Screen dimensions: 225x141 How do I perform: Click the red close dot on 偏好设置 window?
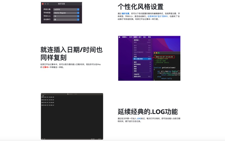pyautogui.click(x=43, y=4)
